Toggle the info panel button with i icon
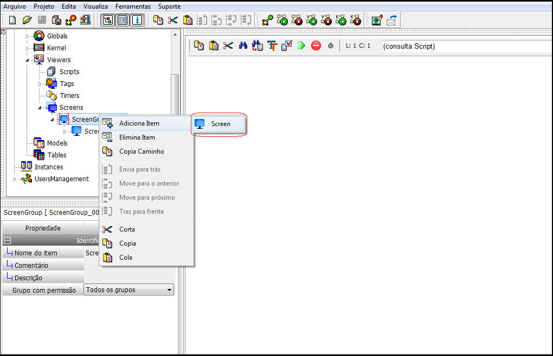553x356 pixels. [x=137, y=20]
